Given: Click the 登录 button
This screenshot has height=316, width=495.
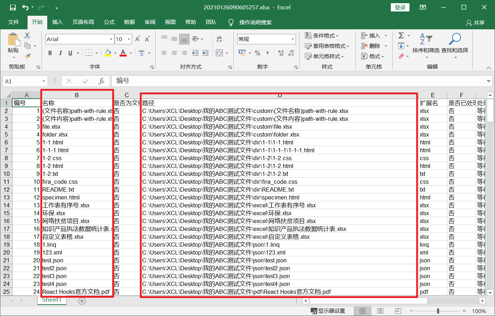Looking at the screenshot, I should click(400, 7).
